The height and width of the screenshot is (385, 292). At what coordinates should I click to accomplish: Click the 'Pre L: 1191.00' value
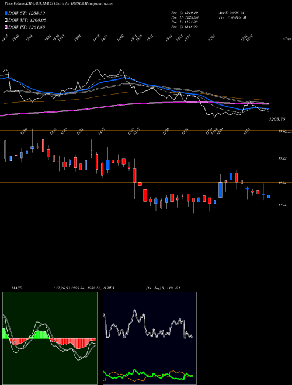click(185, 22)
